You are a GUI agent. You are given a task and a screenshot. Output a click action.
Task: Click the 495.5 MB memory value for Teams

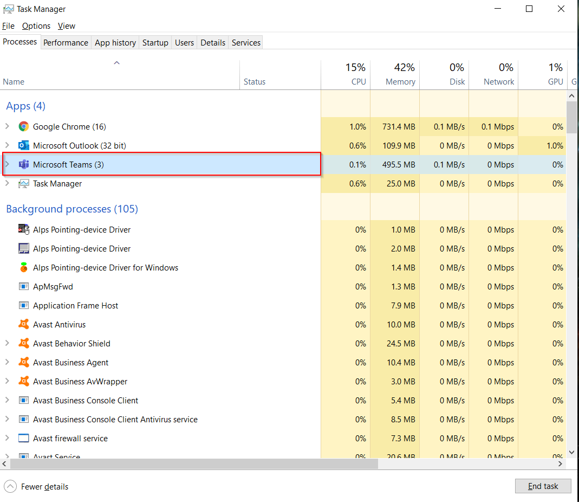(399, 164)
